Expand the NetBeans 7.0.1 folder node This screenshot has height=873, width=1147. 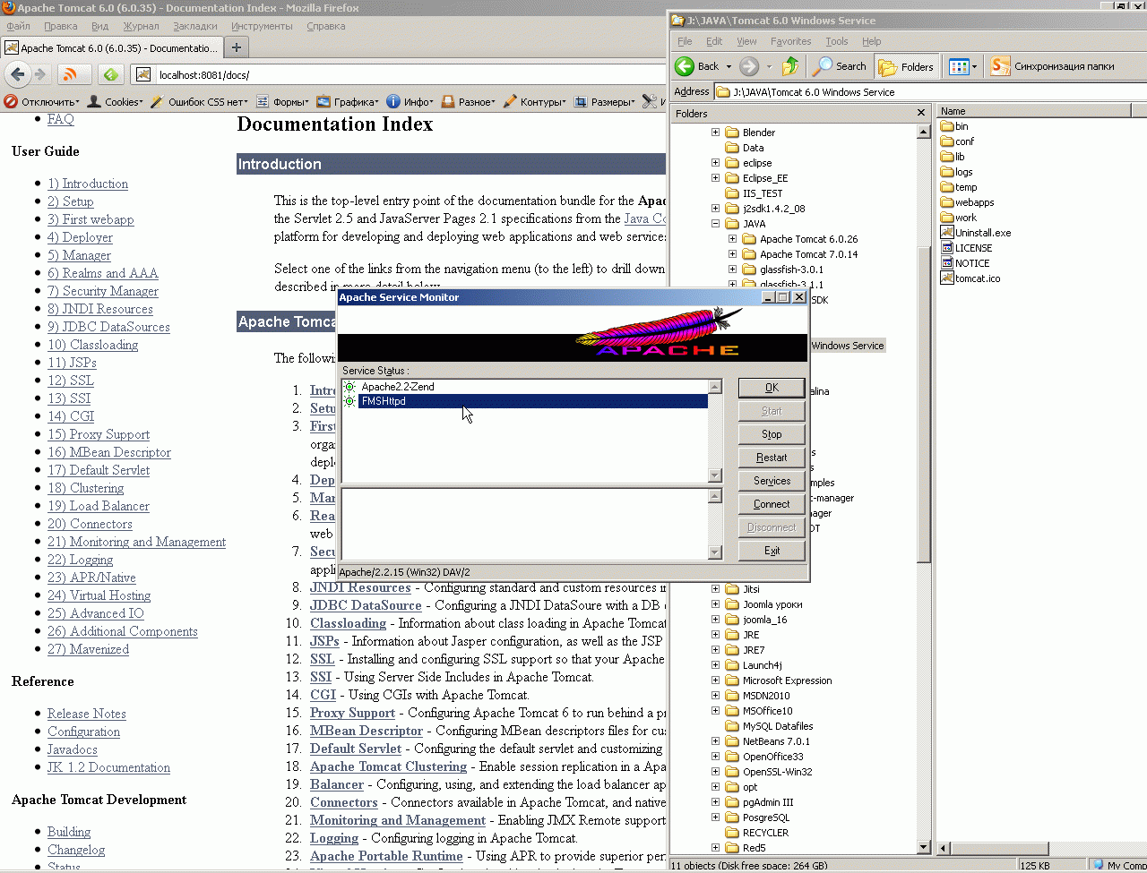point(715,741)
